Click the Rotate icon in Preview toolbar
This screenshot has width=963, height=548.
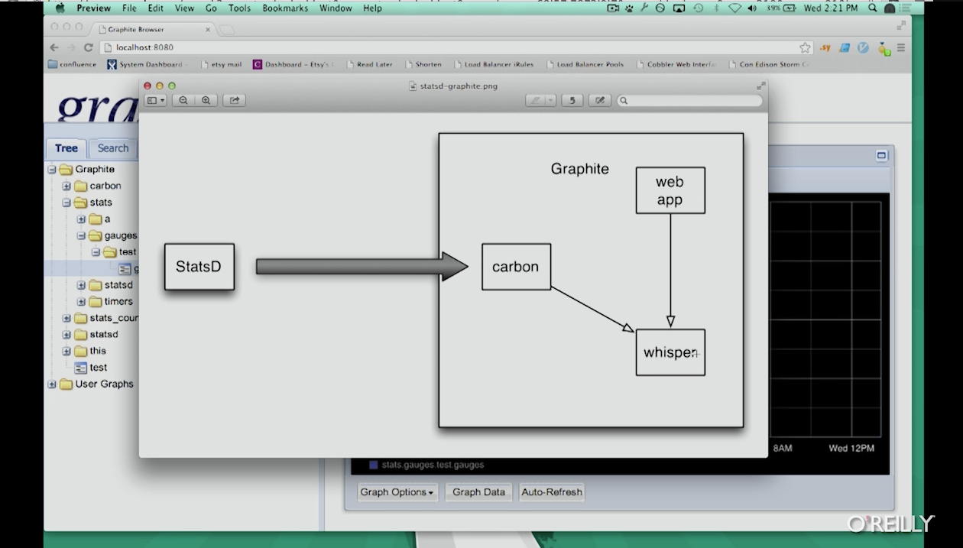[572, 100]
